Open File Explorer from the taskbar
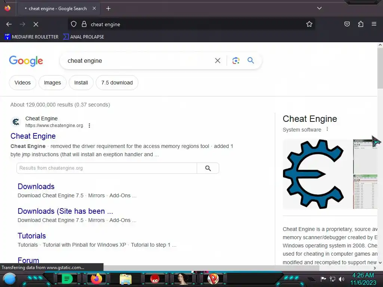This screenshot has width=383, height=287. pos(126,279)
